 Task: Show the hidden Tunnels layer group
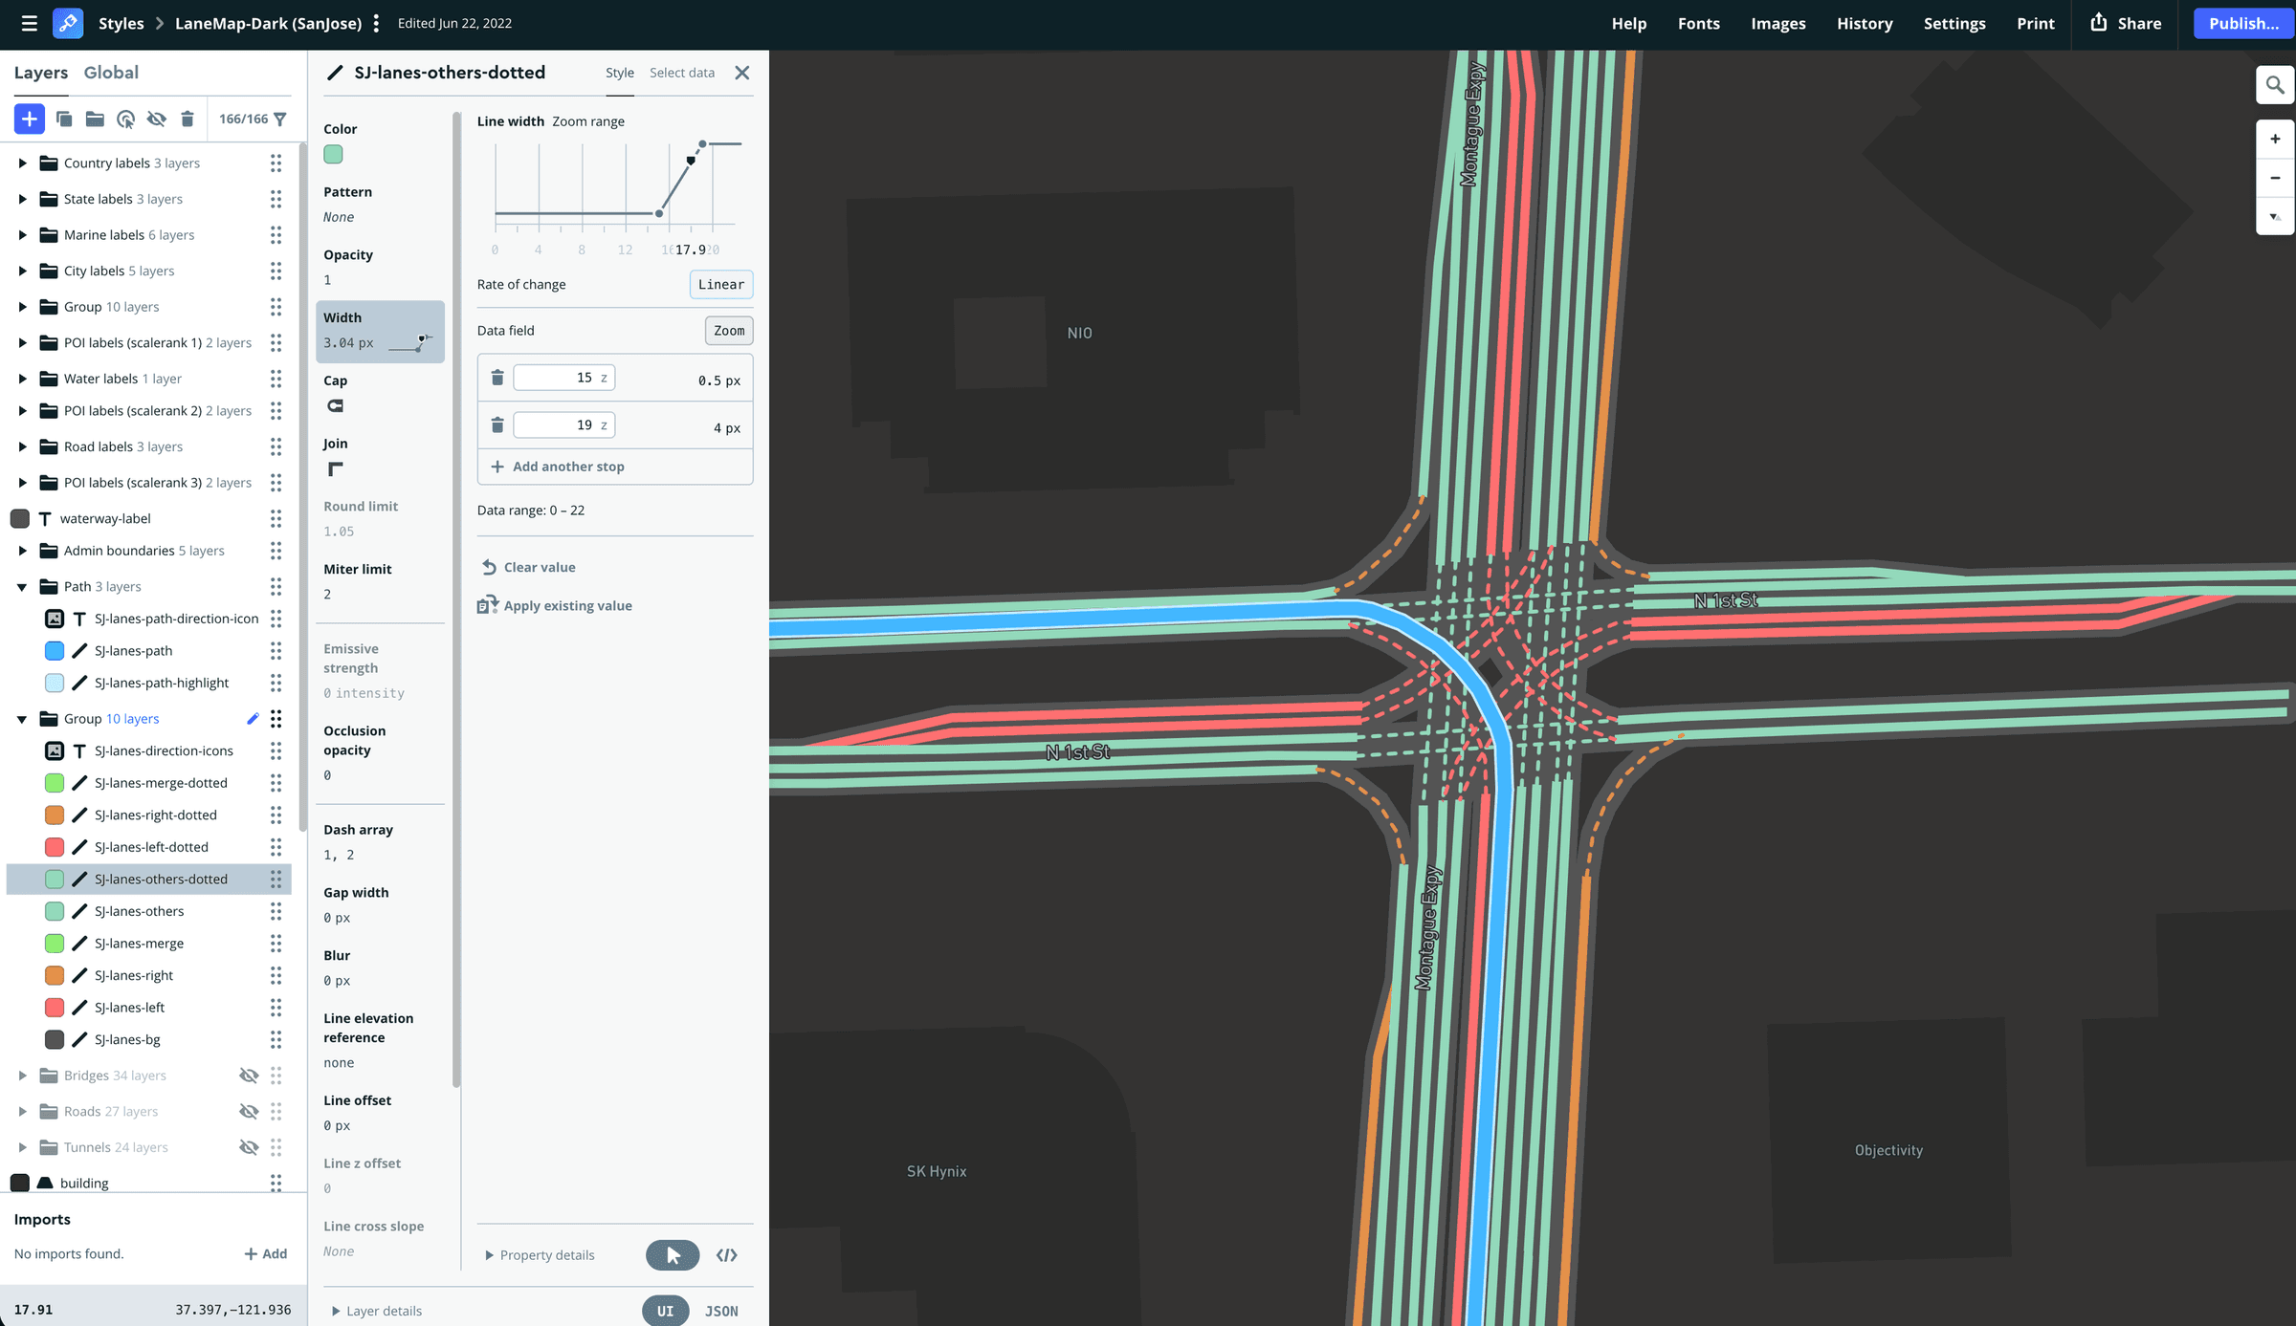coord(249,1148)
